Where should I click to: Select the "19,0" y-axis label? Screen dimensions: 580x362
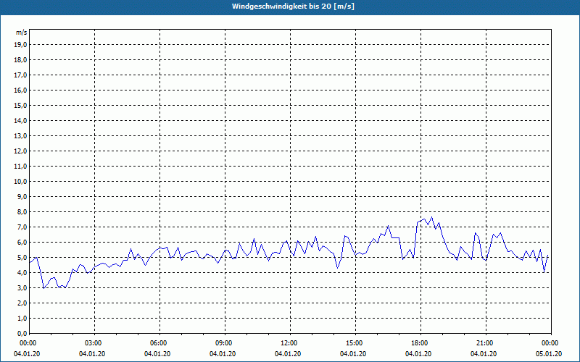point(21,45)
